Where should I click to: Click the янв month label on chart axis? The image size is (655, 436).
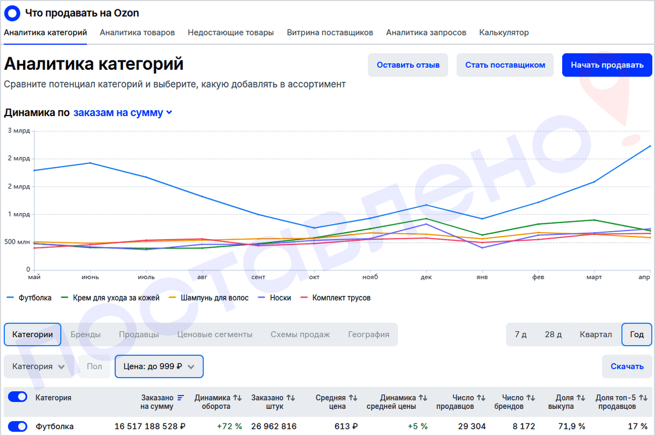[483, 277]
